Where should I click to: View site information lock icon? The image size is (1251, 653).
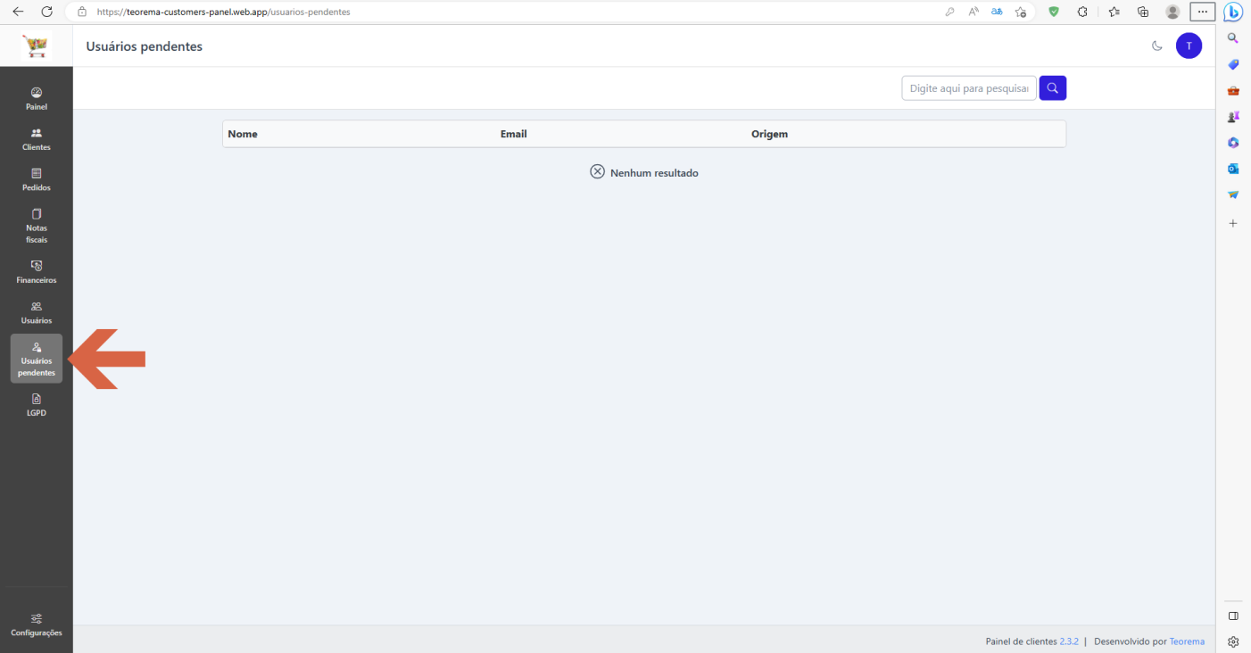82,12
